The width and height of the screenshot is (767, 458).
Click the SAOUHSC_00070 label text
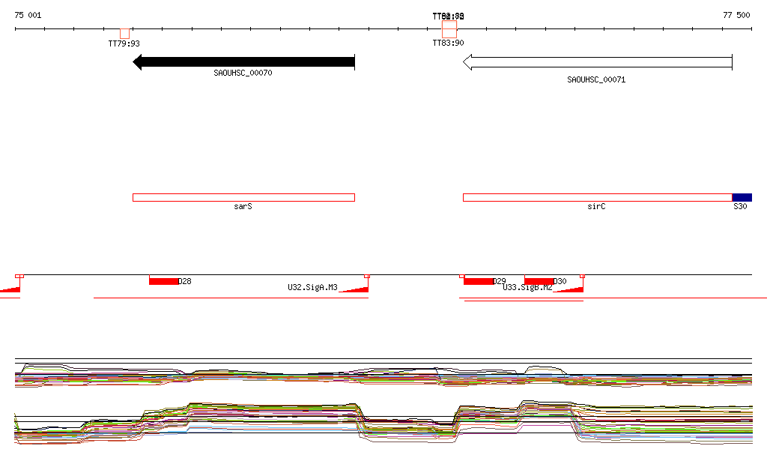coord(243,73)
